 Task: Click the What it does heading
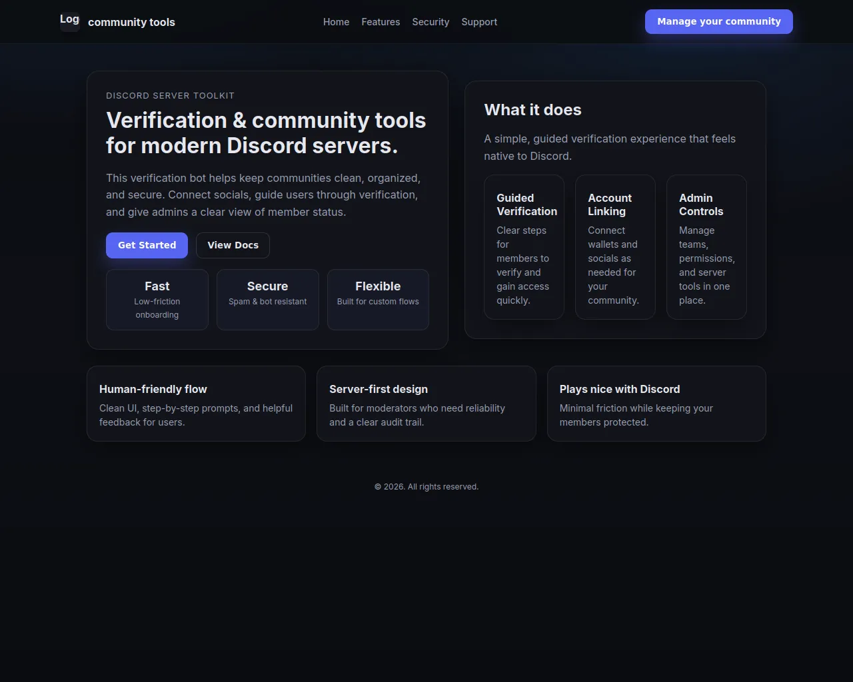click(532, 110)
